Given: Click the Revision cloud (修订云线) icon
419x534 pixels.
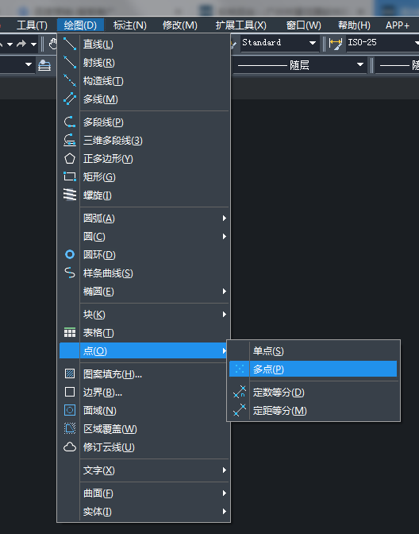Looking at the screenshot, I should (70, 447).
